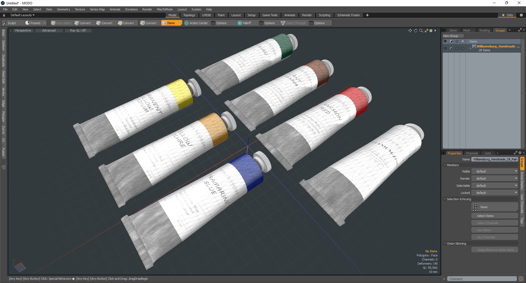This screenshot has width=526, height=283.
Task: Expand Williamsburg_Handmade group with plus
Action: click(x=470, y=49)
